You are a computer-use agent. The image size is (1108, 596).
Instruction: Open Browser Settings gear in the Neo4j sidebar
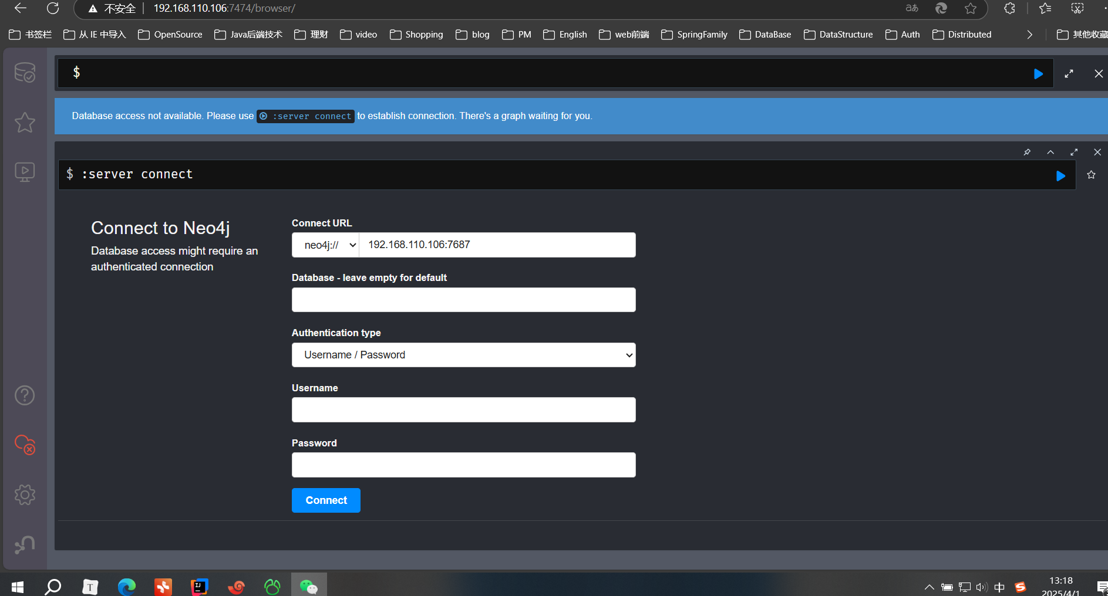tap(25, 495)
